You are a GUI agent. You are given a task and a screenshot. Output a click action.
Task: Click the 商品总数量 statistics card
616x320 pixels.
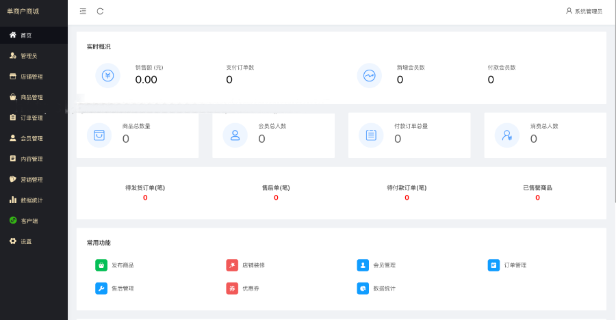(x=137, y=135)
